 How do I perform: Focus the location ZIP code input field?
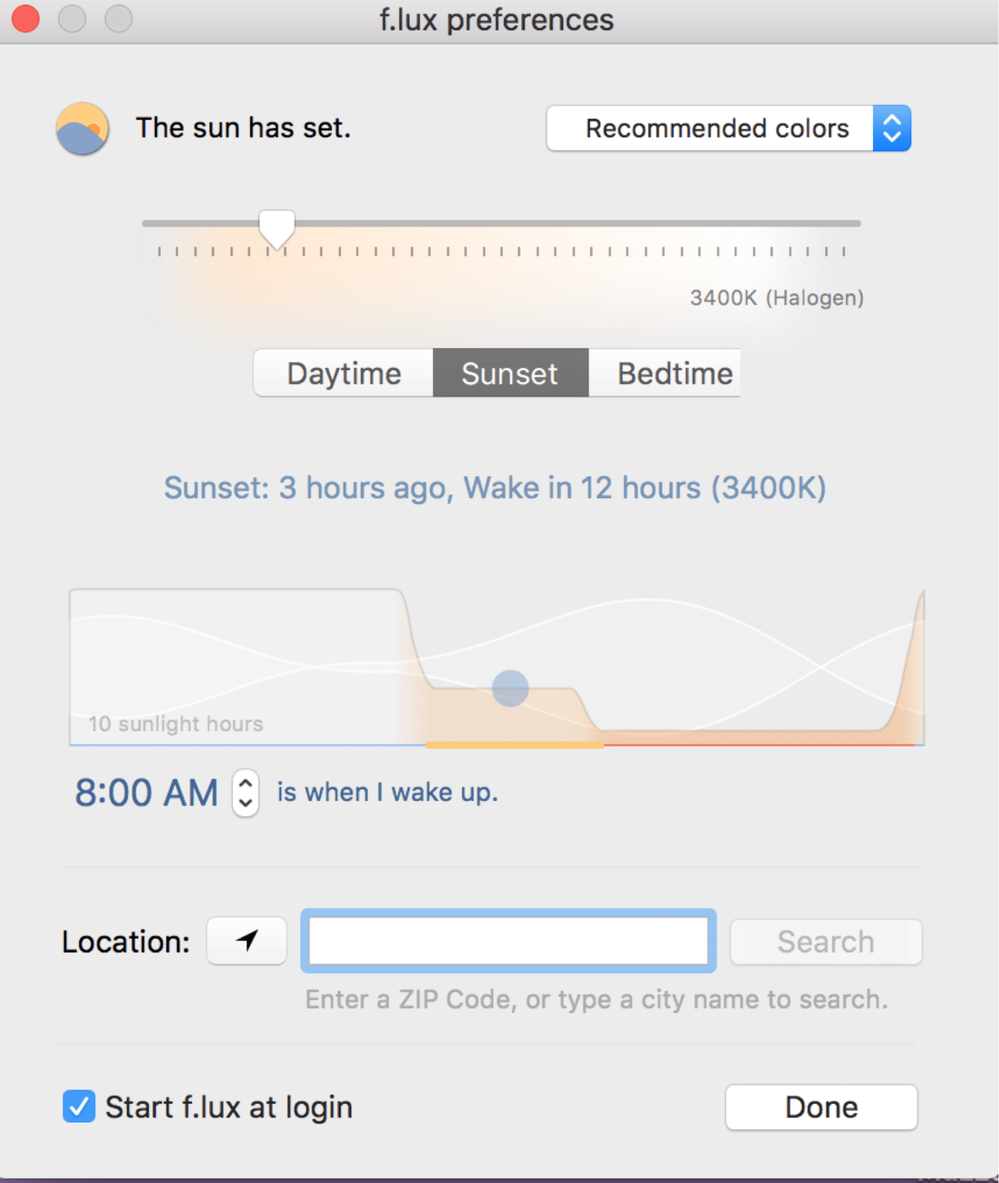pyautogui.click(x=509, y=941)
